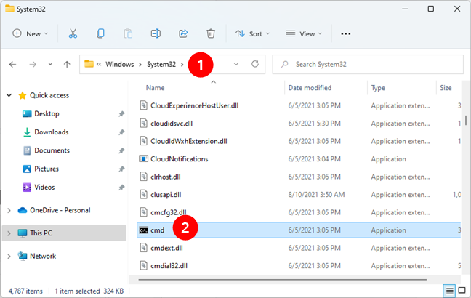471x298 pixels.
Task: Open the View layout dropdown
Action: pyautogui.click(x=304, y=33)
